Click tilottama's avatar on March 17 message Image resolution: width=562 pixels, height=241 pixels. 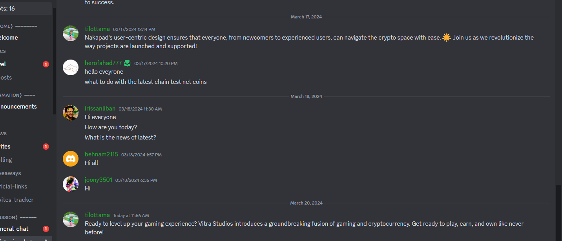click(71, 33)
